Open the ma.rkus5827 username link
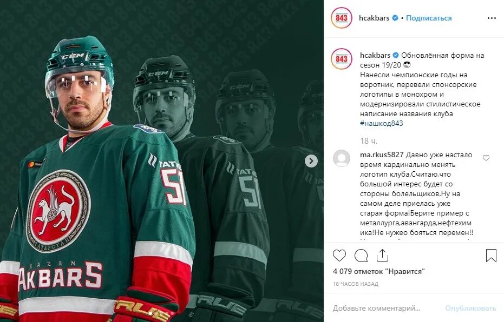Image resolution: width=504 pixels, height=322 pixels. (x=382, y=155)
